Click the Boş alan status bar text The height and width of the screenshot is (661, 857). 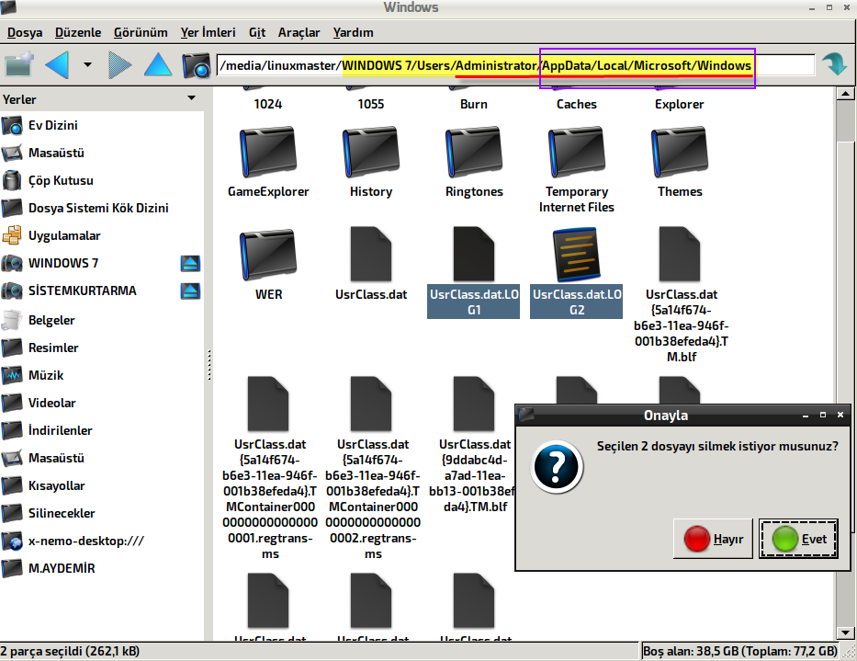coord(740,651)
